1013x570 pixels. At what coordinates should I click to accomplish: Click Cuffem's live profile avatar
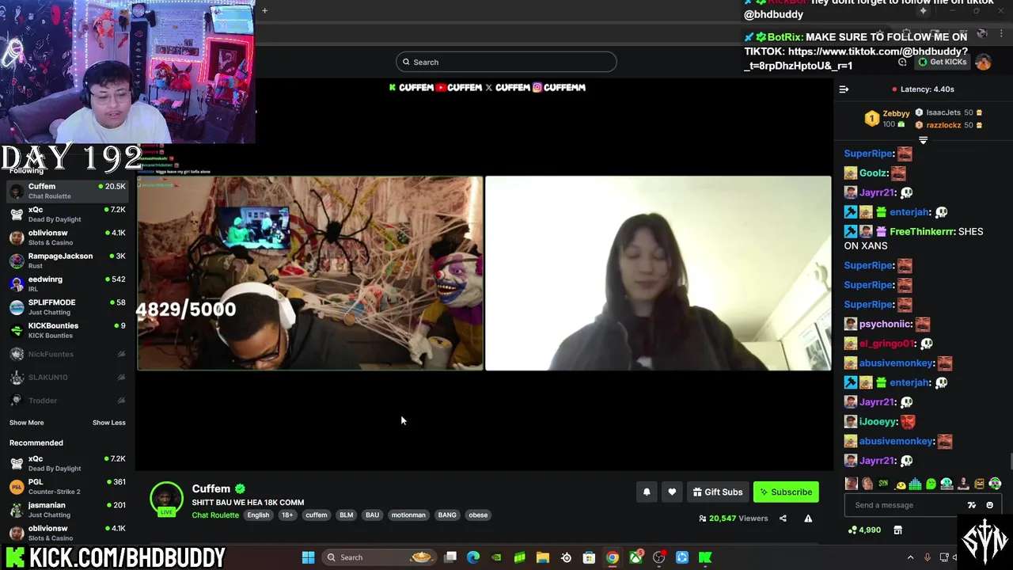(166, 499)
